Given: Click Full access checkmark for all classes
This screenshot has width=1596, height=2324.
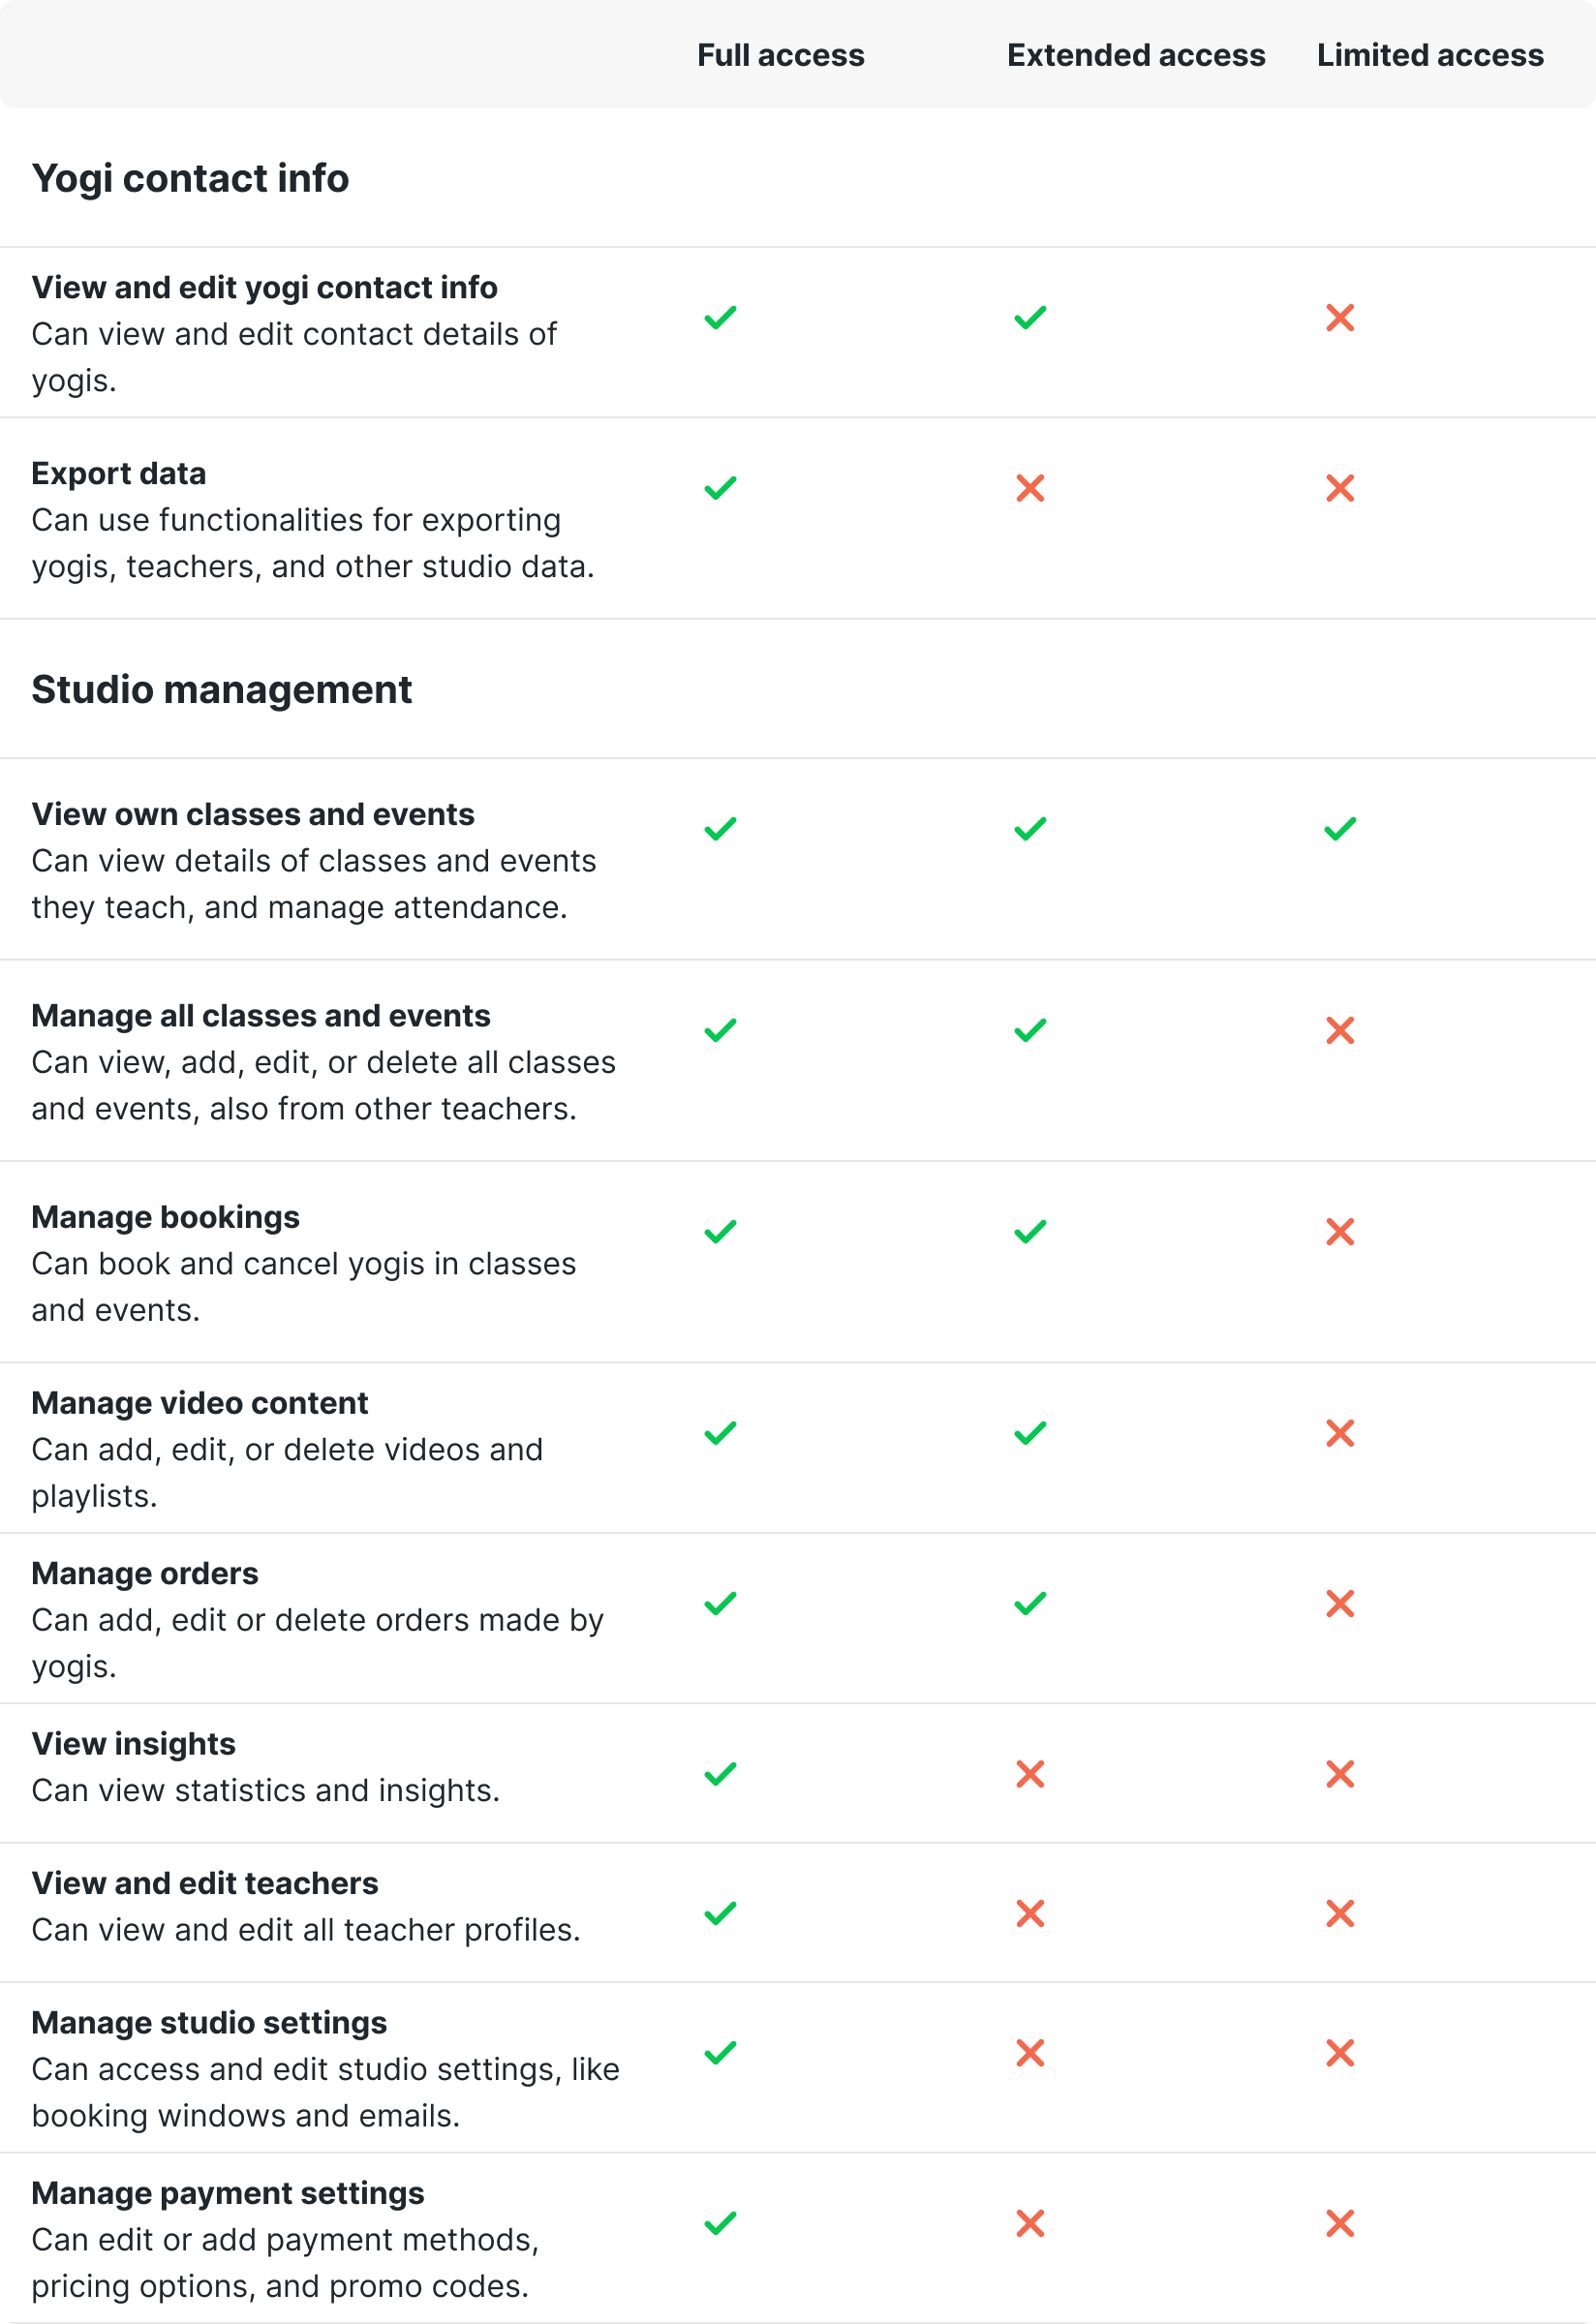Looking at the screenshot, I should 720,1030.
